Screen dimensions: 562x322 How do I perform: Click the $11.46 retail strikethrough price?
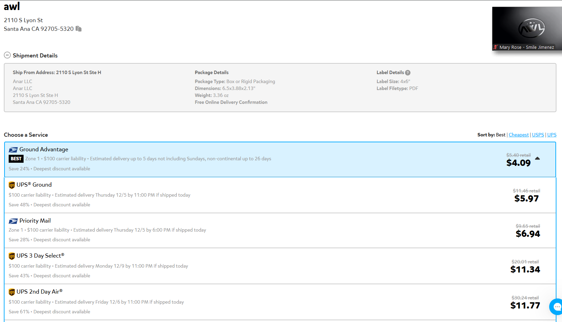[526, 191]
